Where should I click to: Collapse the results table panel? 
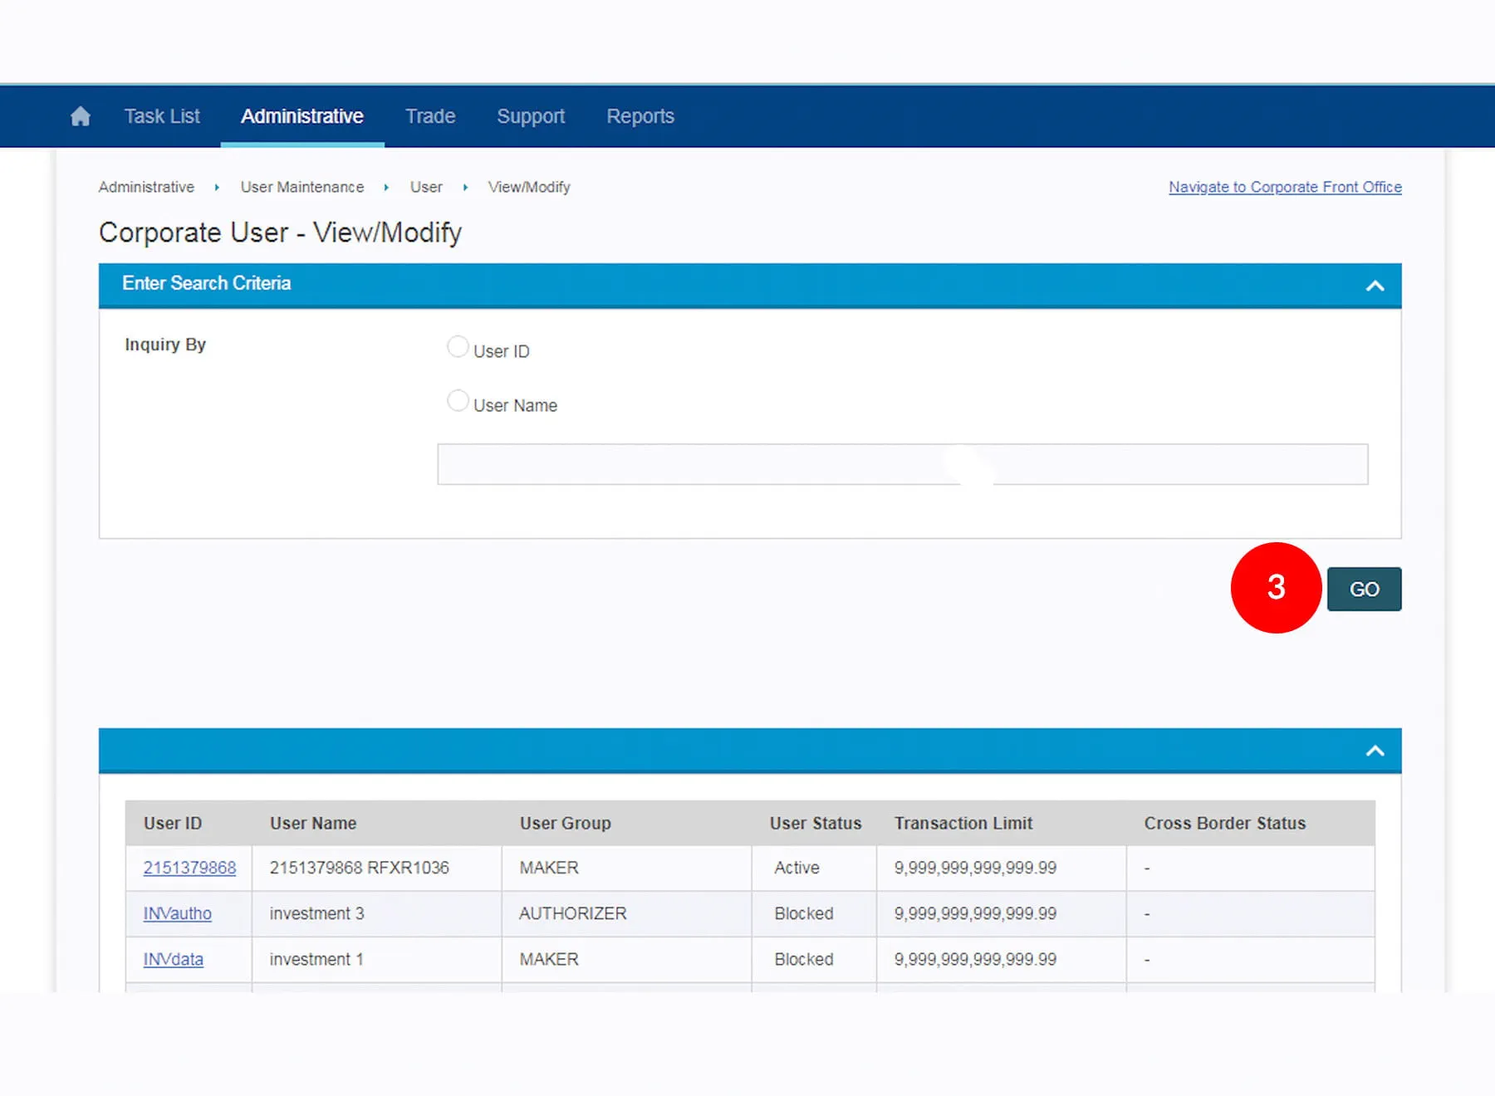tap(1375, 751)
